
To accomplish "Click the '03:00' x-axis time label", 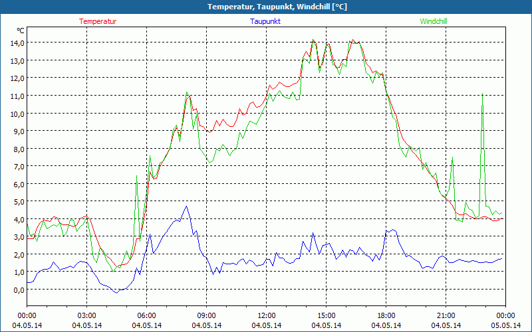I will click(87, 316).
